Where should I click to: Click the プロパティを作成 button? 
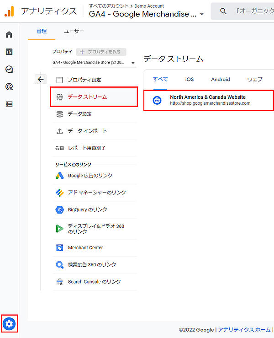(101, 52)
